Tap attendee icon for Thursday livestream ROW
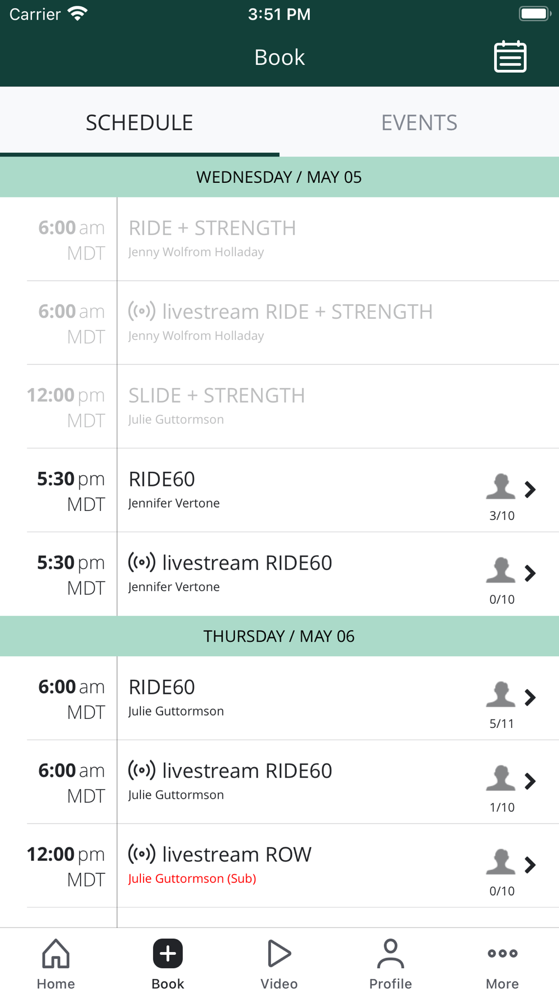 500,862
